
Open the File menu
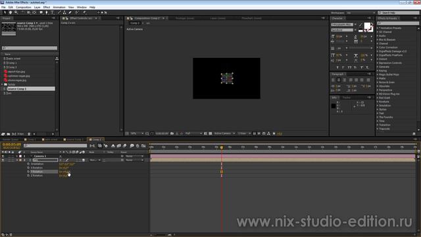pos(3,7)
